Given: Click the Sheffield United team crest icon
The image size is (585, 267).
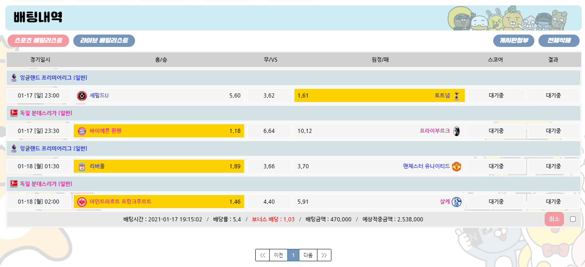Looking at the screenshot, I should coord(82,96).
